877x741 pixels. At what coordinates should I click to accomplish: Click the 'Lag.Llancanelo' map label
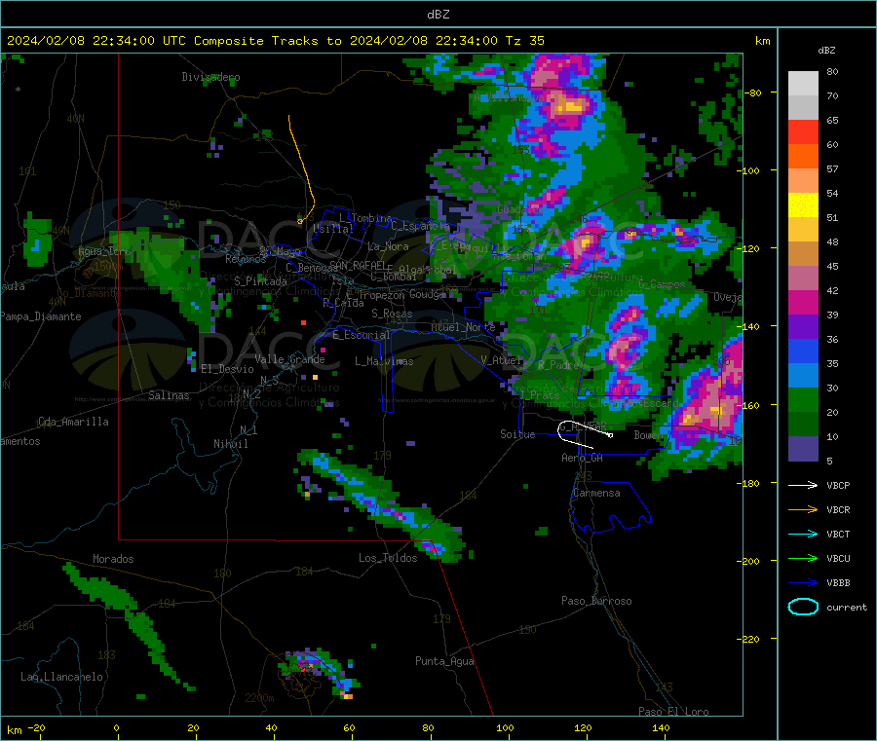(x=61, y=677)
